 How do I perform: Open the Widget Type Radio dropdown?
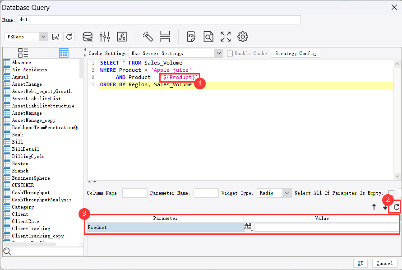(287, 193)
